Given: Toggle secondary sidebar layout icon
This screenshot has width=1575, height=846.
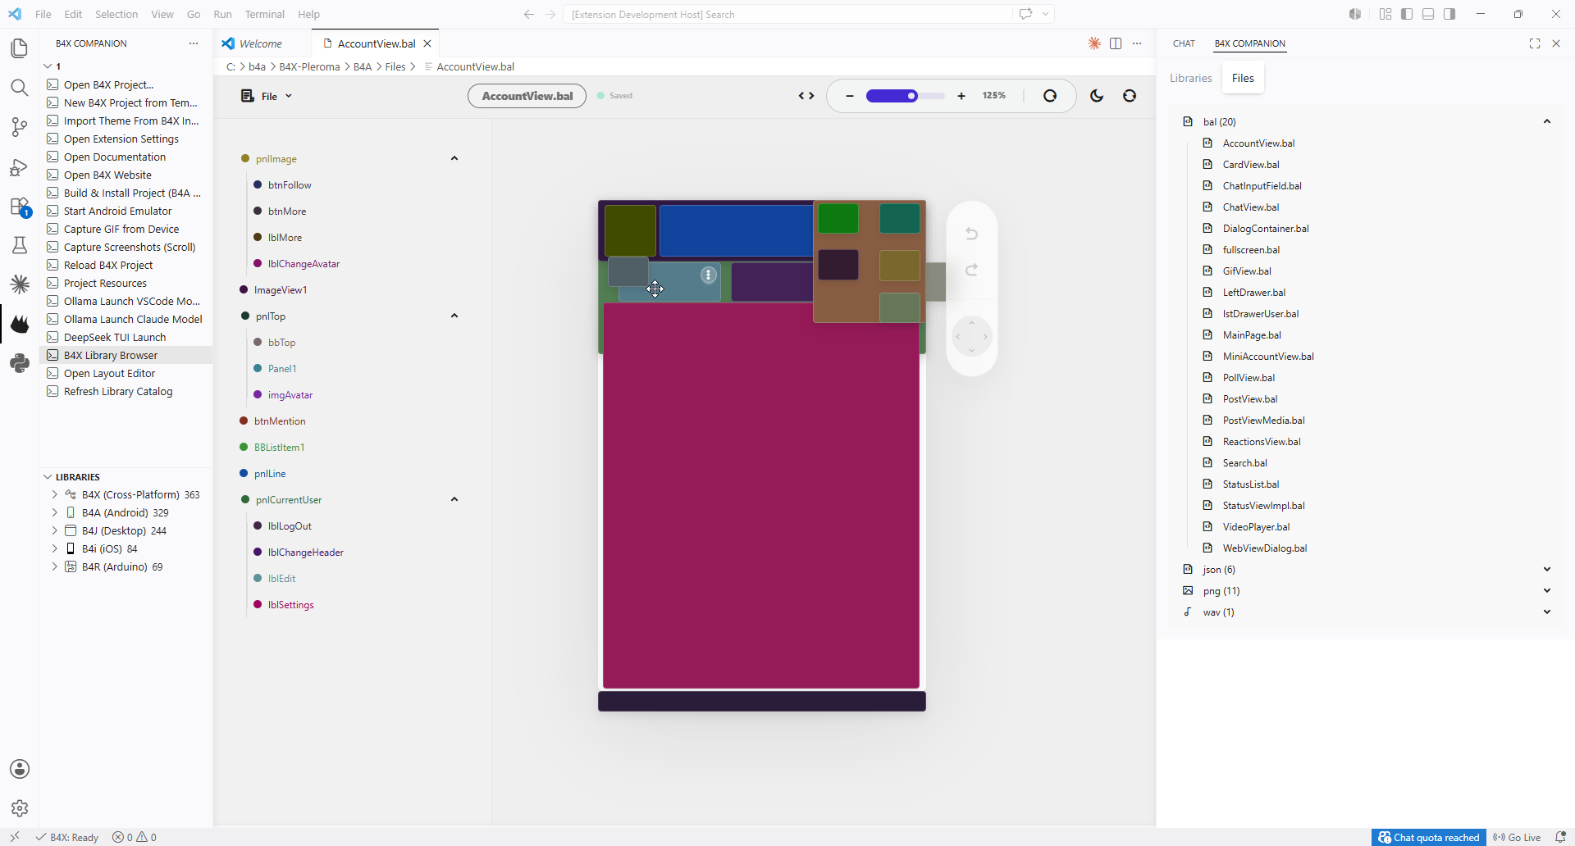Looking at the screenshot, I should click(x=1449, y=14).
